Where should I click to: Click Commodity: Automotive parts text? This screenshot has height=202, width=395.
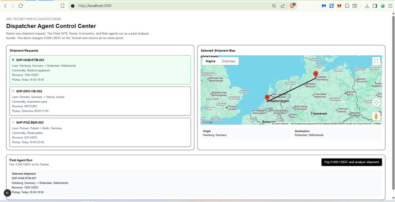click(30, 102)
